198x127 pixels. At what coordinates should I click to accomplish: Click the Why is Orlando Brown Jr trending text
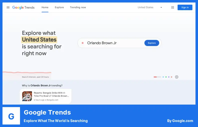point(42,85)
